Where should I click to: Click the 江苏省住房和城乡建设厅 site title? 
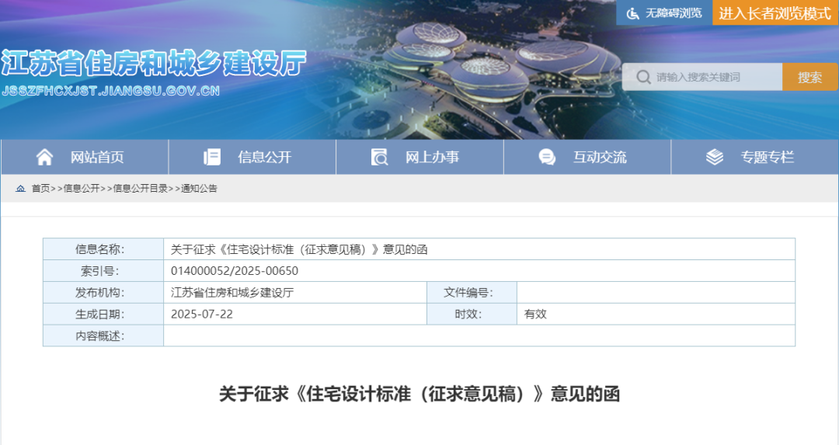pos(154,64)
